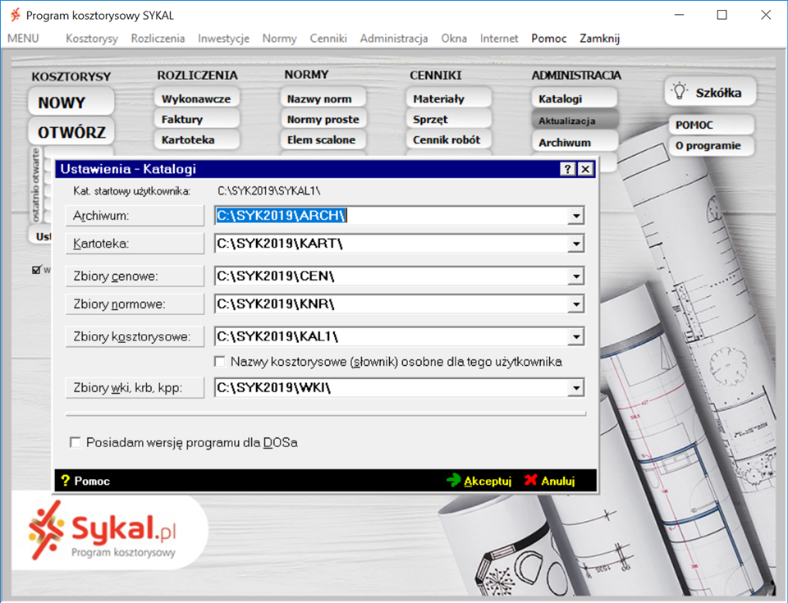Toggle the checked box left of dialog

(x=36, y=270)
